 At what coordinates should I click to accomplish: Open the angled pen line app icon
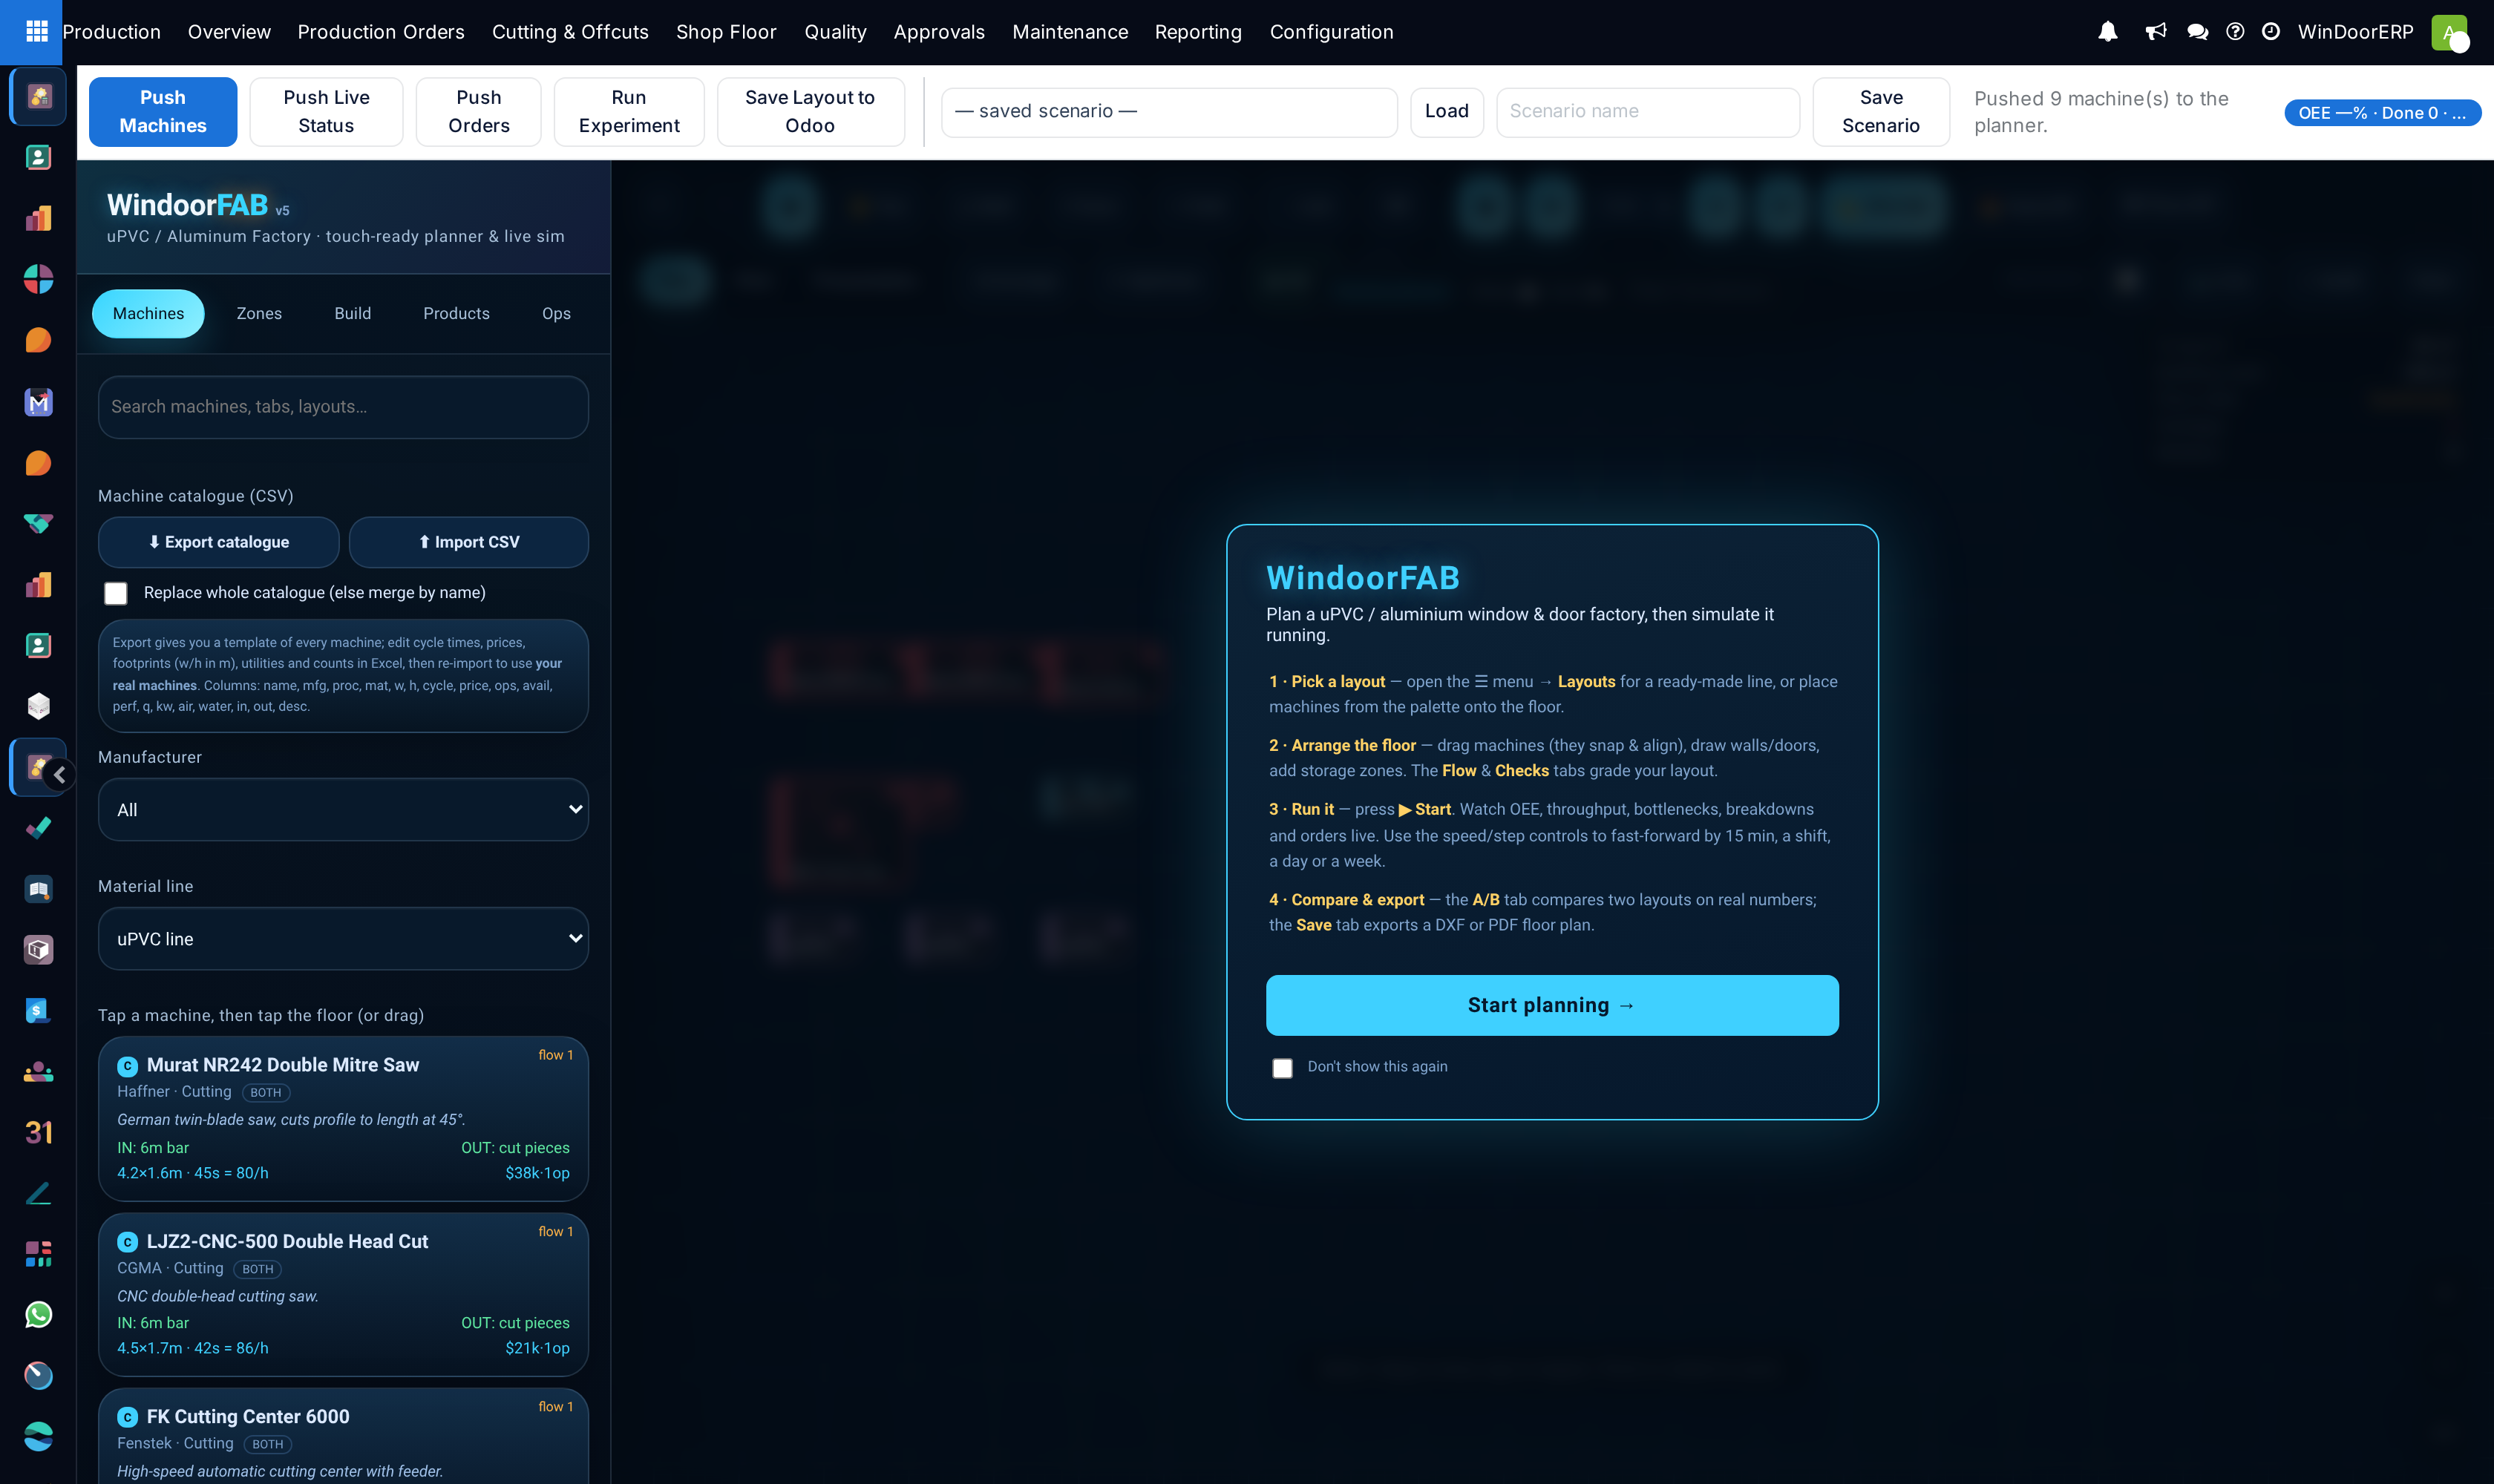38,1193
